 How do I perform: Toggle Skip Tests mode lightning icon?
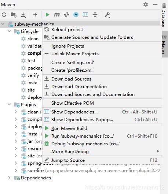[76, 15]
